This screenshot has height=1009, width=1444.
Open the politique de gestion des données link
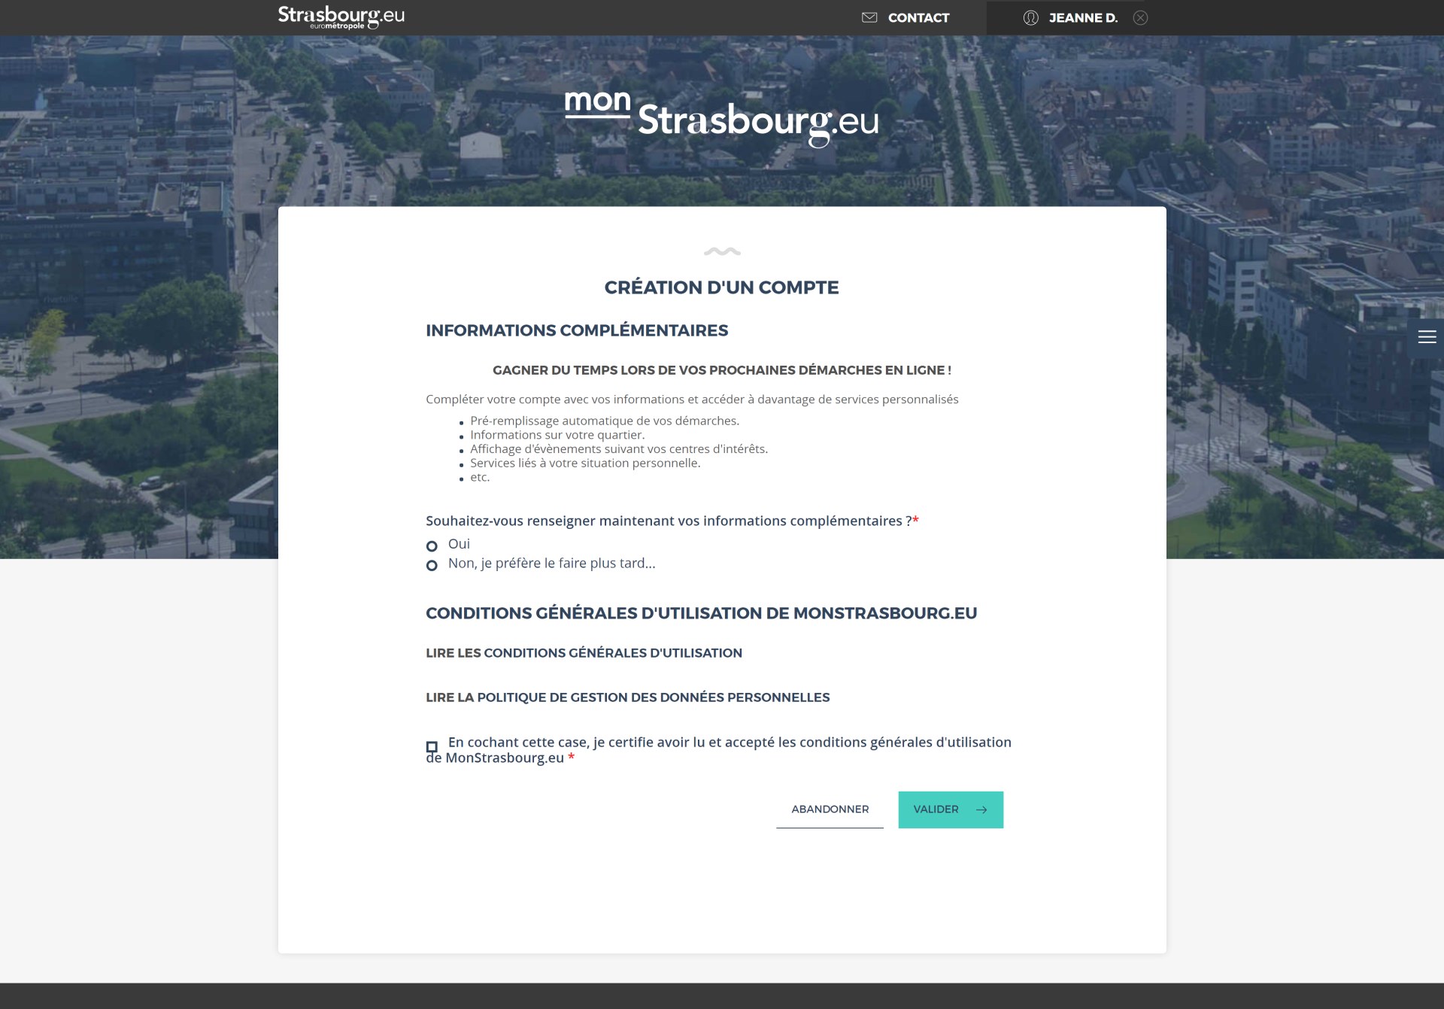pyautogui.click(x=627, y=697)
